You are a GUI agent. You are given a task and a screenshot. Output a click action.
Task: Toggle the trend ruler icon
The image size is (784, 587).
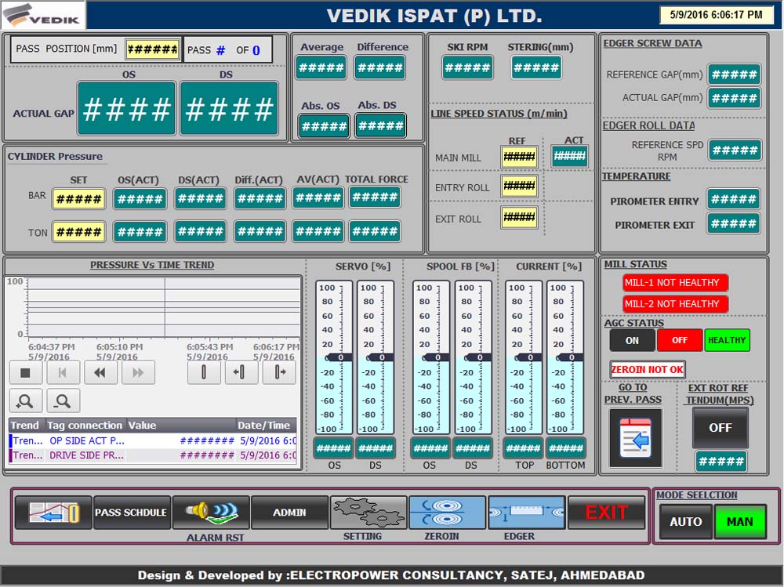coord(204,372)
